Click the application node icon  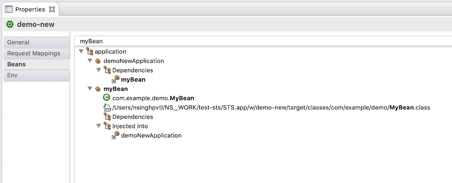click(x=90, y=51)
